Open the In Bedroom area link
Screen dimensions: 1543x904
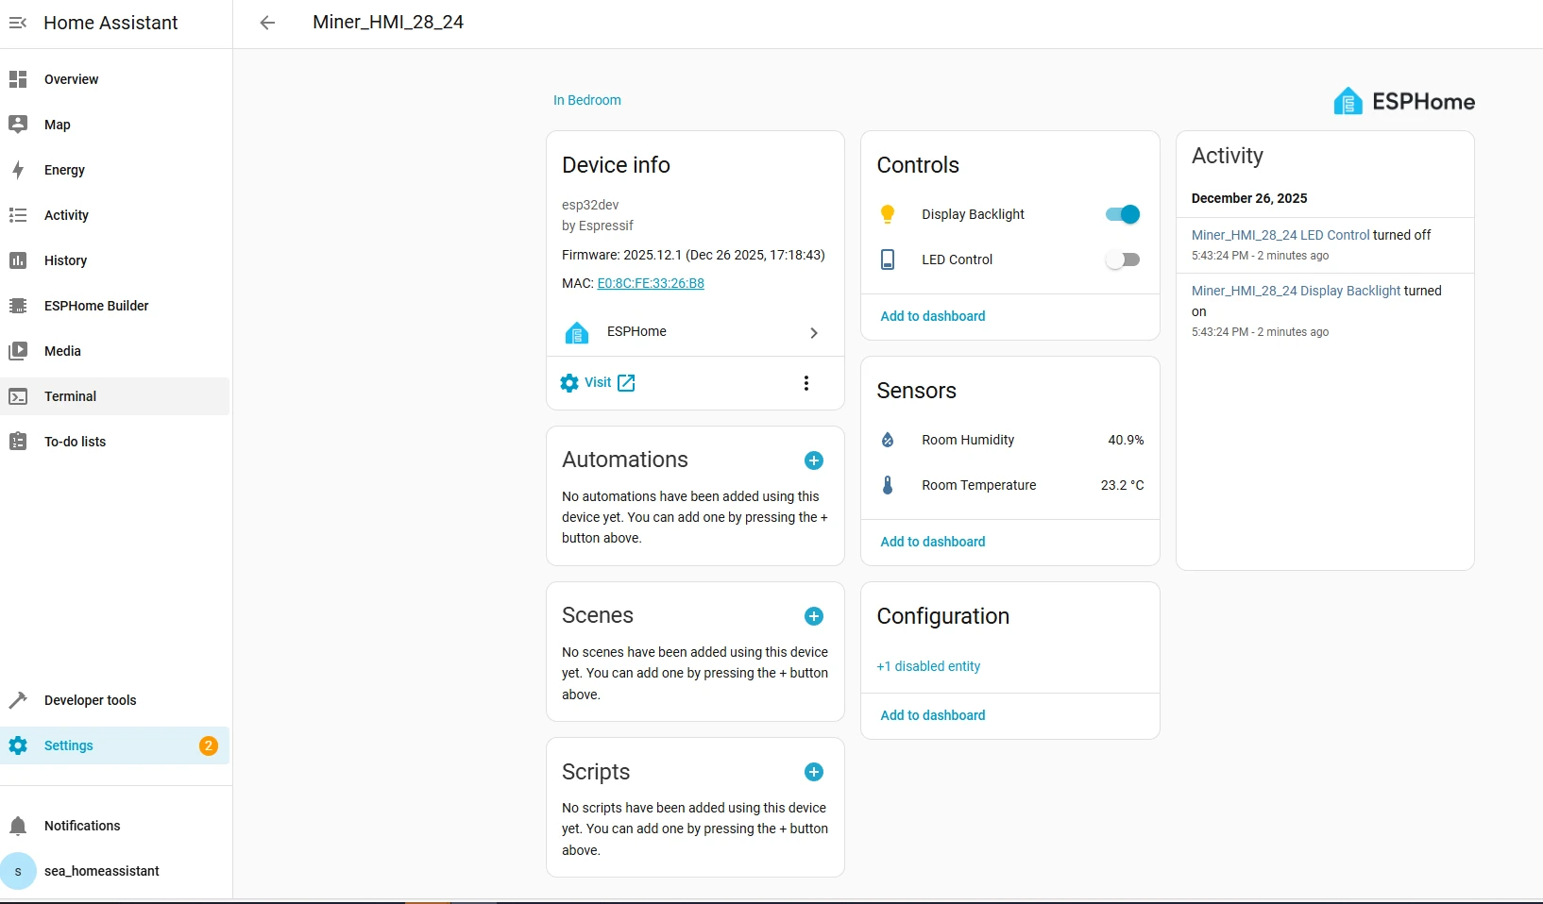[x=587, y=100]
